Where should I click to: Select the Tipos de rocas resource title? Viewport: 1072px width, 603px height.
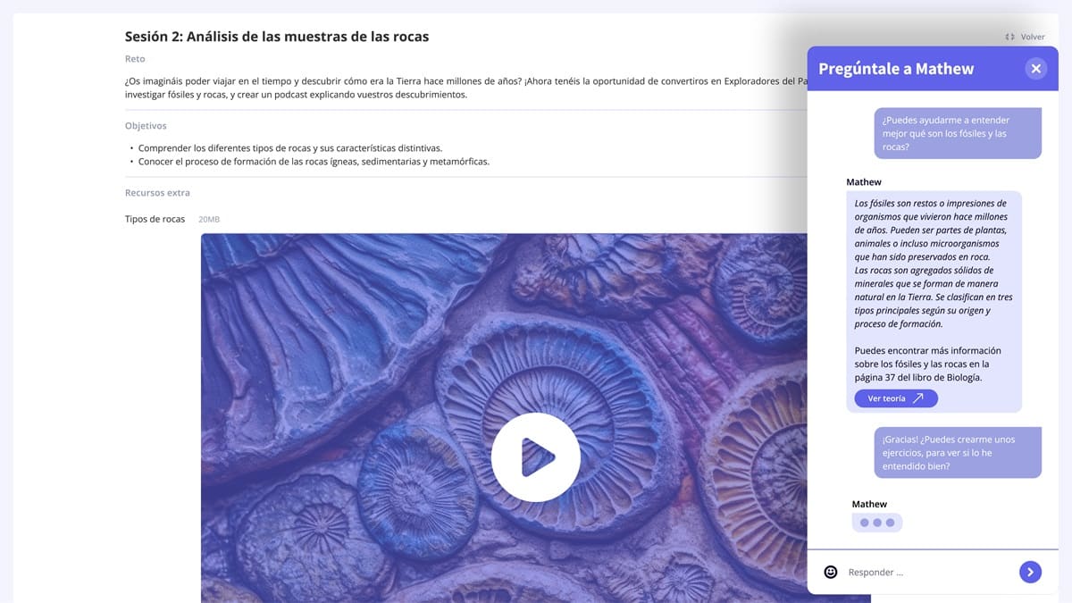155,219
